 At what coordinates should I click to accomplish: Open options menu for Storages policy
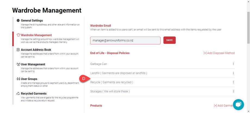(x=233, y=92)
